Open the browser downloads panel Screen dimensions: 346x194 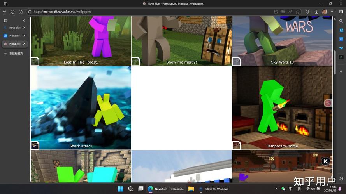(x=316, y=12)
